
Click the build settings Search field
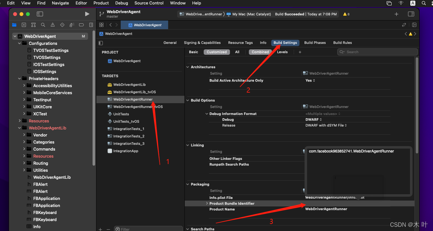[x=378, y=52]
